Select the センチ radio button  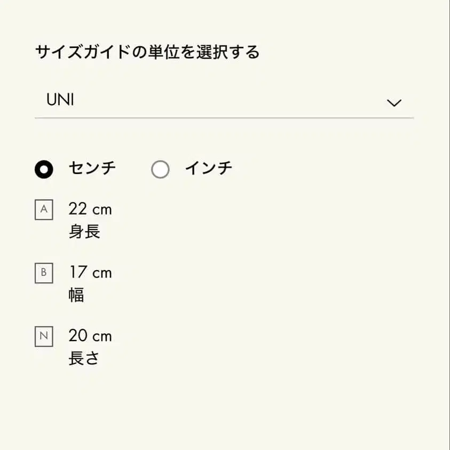(x=44, y=169)
